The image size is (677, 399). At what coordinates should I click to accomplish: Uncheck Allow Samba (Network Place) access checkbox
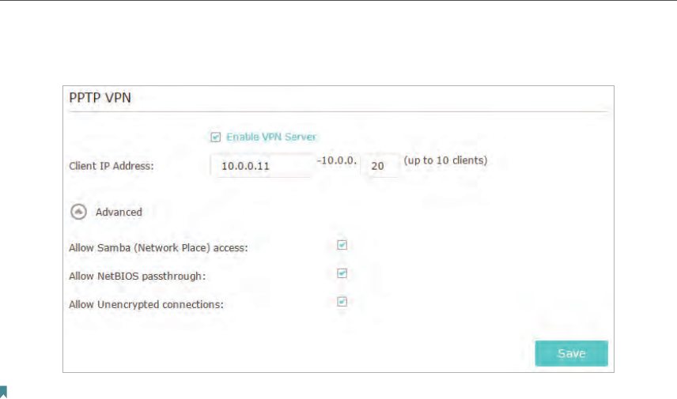click(342, 245)
